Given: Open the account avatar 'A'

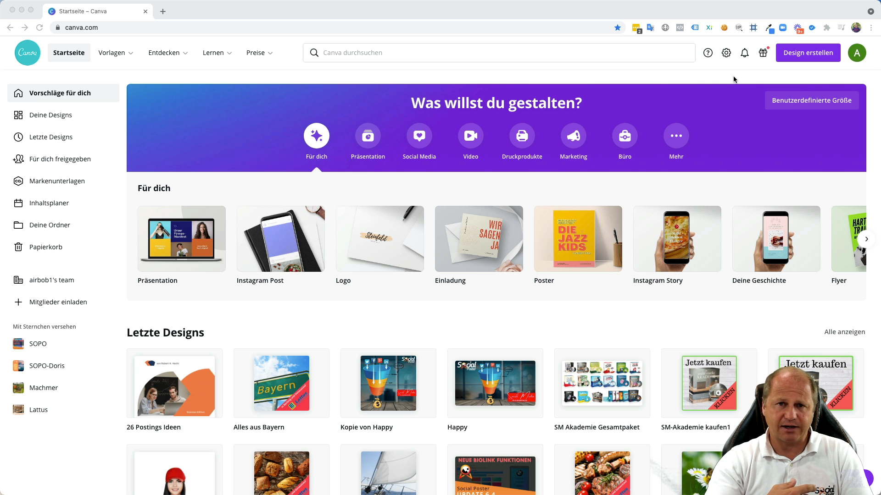Looking at the screenshot, I should click(857, 53).
